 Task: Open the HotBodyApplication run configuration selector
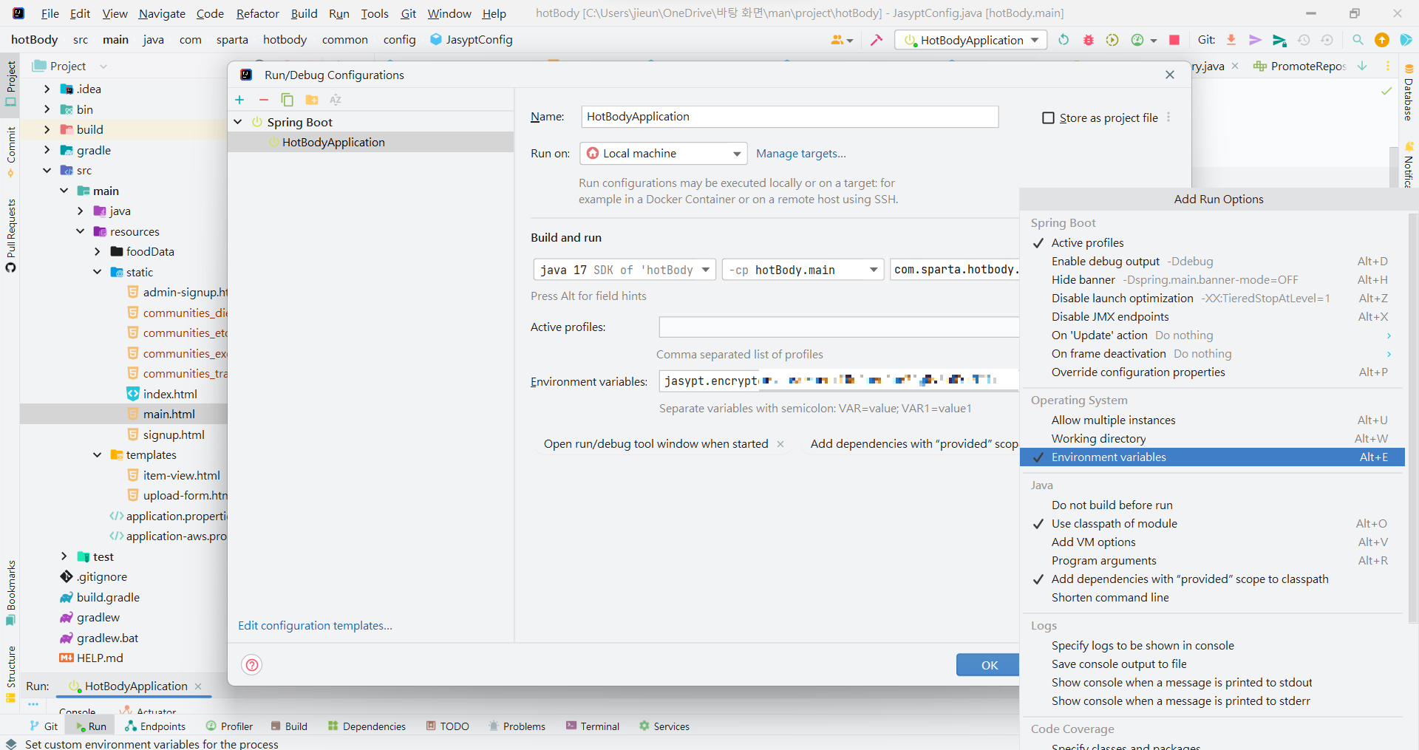(x=971, y=40)
